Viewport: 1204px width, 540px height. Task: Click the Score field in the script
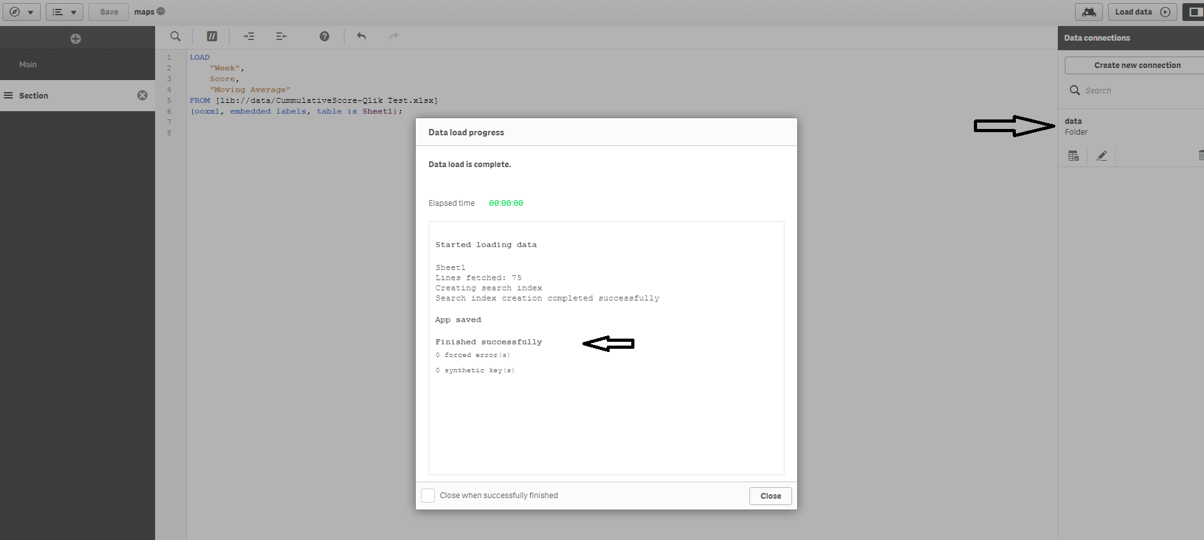pos(222,79)
